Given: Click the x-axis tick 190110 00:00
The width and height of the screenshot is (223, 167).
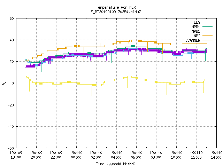Looking at the screenshot, I should pyautogui.click(x=76, y=155).
